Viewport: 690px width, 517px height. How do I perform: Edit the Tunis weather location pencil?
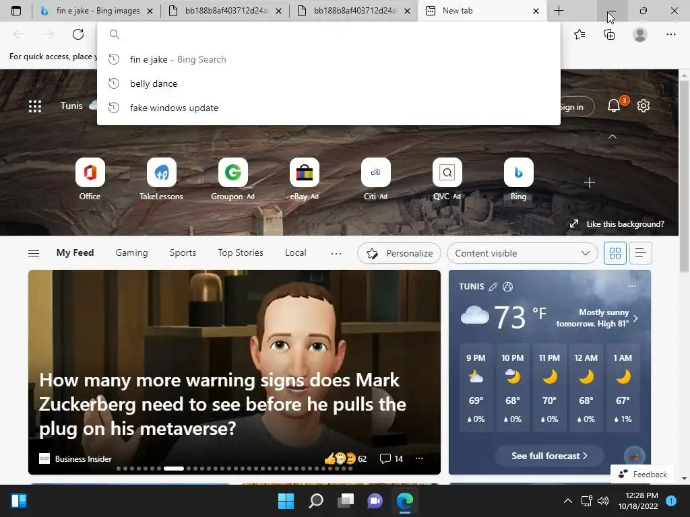point(493,287)
